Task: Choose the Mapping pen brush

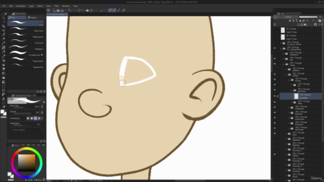Action: (x=26, y=36)
